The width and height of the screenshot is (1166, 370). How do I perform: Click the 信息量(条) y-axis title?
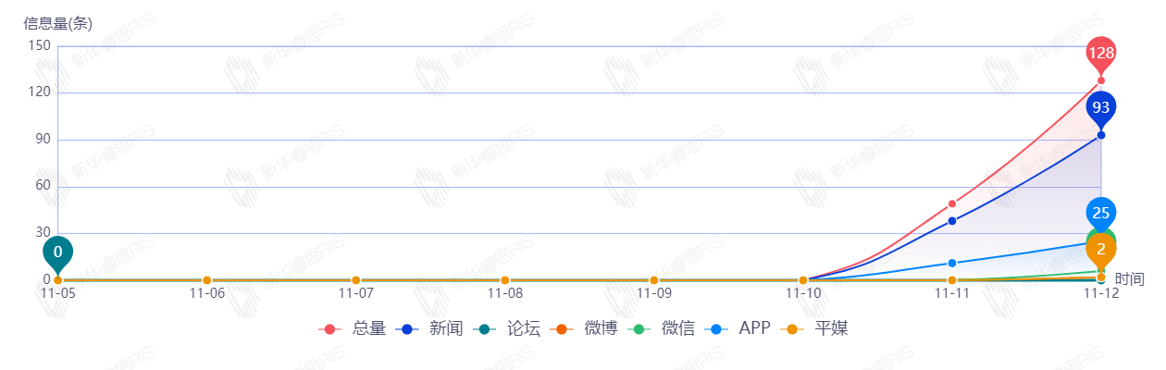(57, 25)
